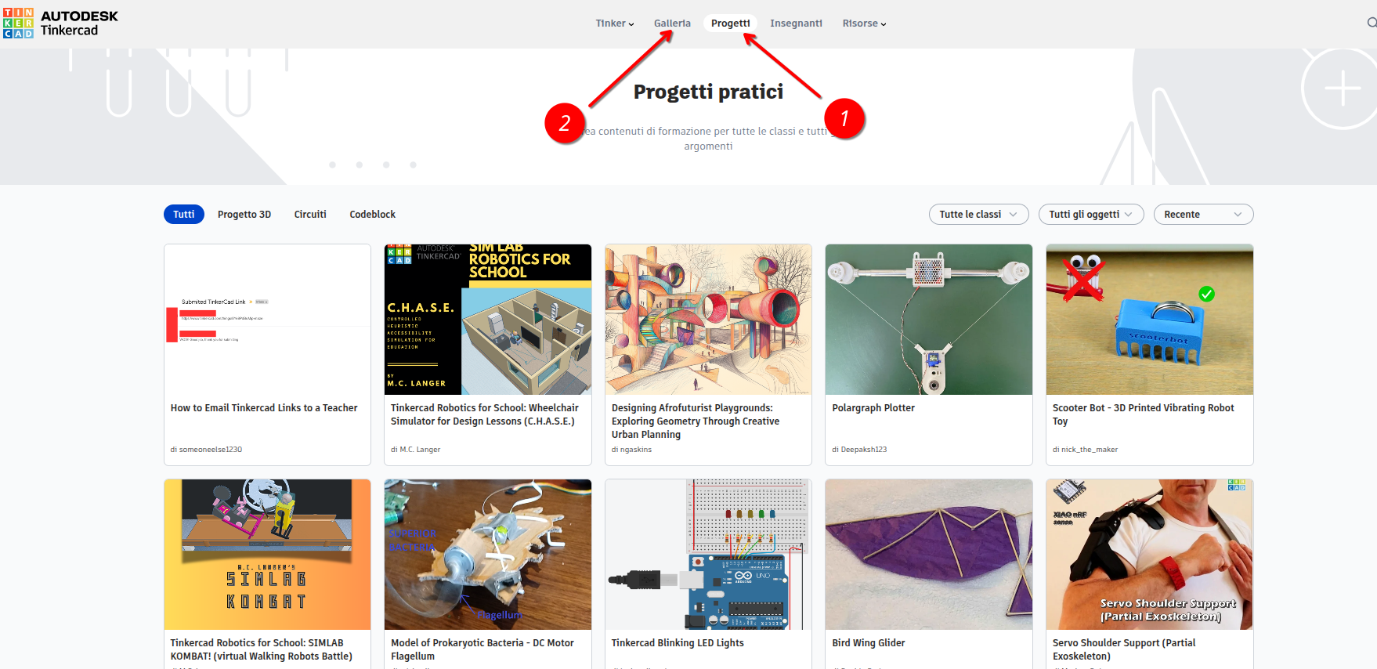Image resolution: width=1377 pixels, height=669 pixels.
Task: Filter projects by Codeblock
Action: tap(372, 215)
